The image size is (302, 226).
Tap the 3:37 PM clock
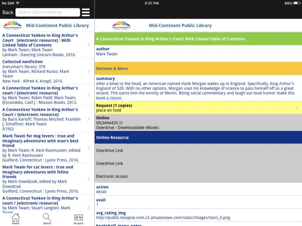click(152, 3)
